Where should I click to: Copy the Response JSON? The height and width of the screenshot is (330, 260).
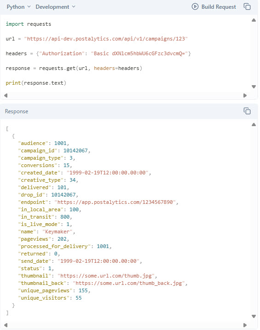(x=247, y=111)
